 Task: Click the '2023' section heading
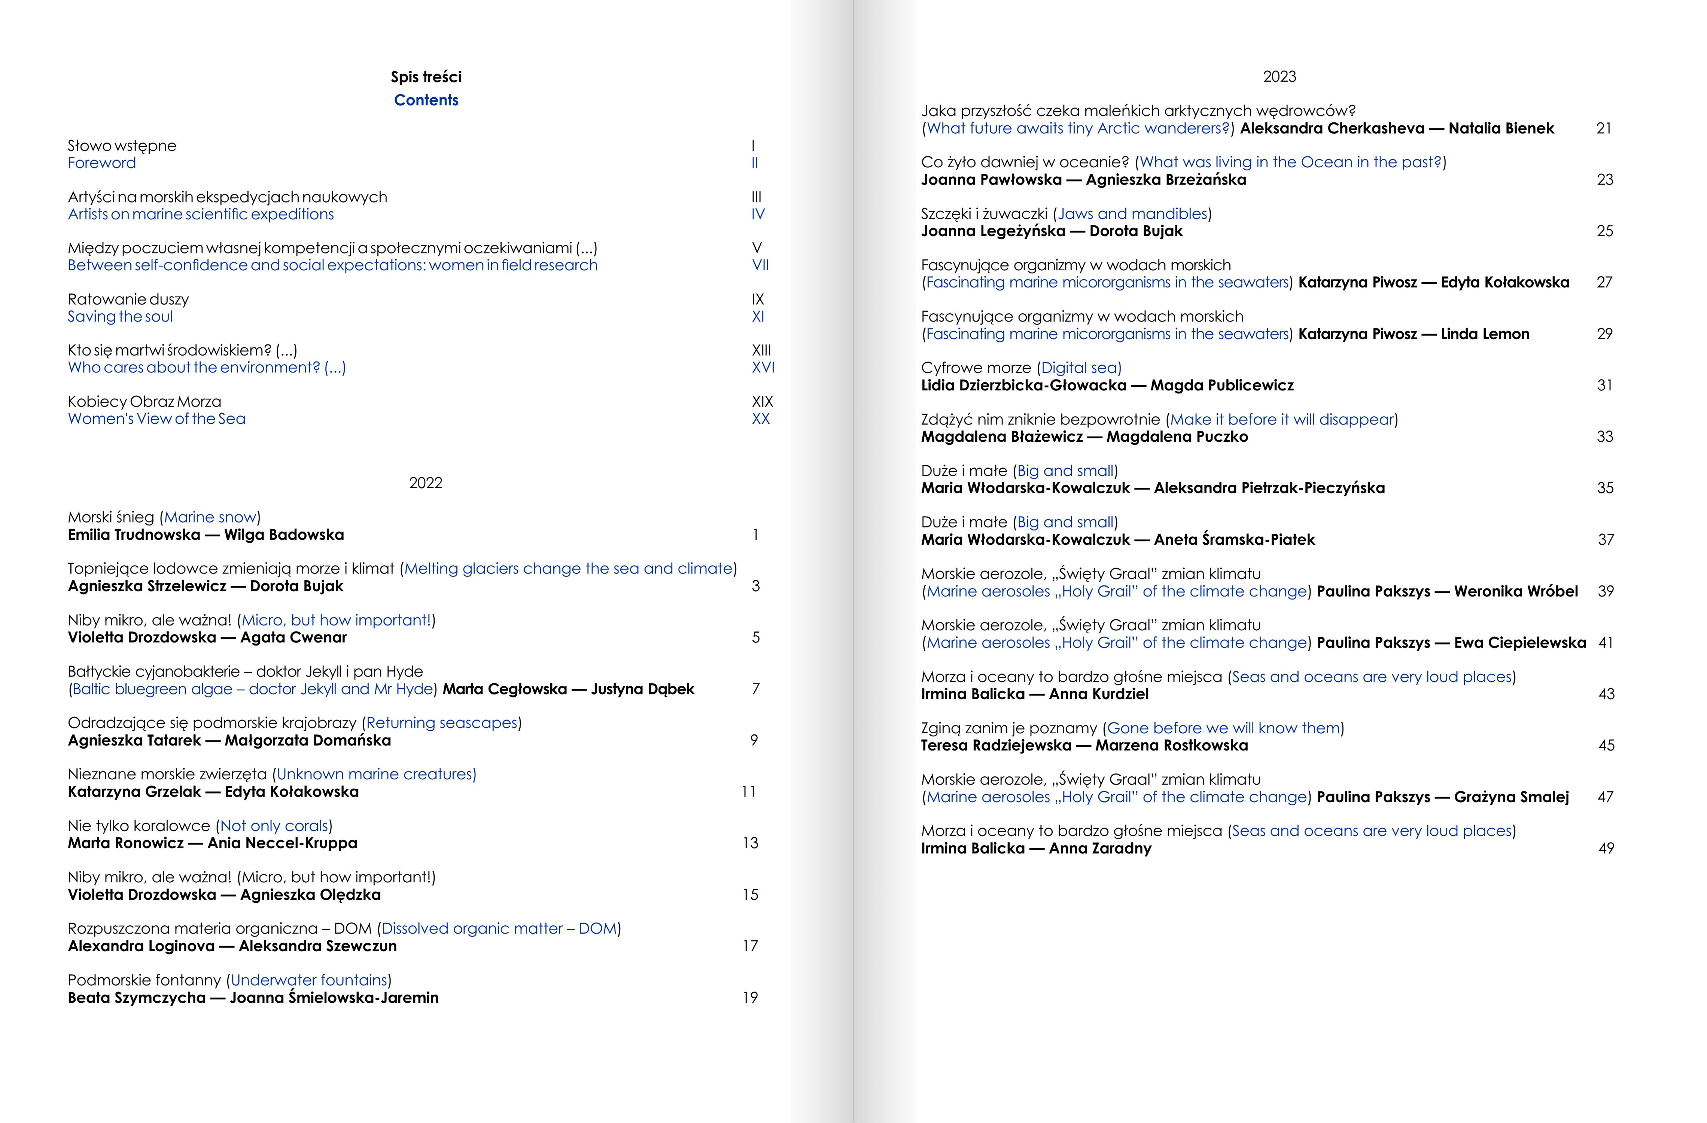1280,77
